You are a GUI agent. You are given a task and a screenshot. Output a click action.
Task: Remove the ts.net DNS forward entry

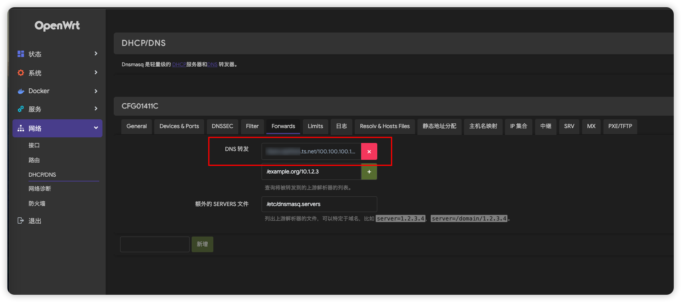pos(369,151)
